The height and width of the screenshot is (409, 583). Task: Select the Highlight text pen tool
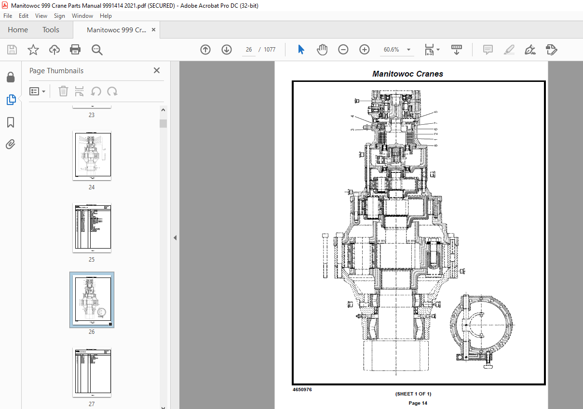pyautogui.click(x=509, y=50)
